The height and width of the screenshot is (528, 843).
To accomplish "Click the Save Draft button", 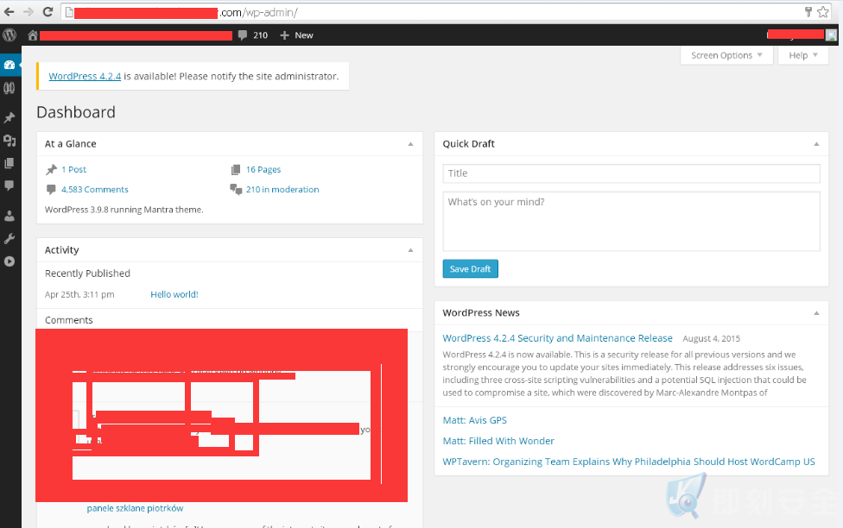I will coord(471,269).
